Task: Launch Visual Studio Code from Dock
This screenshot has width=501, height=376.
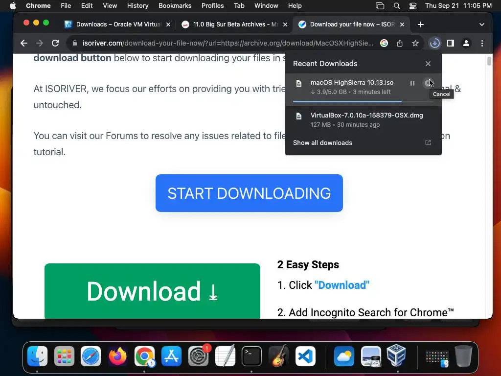Action: click(305, 356)
